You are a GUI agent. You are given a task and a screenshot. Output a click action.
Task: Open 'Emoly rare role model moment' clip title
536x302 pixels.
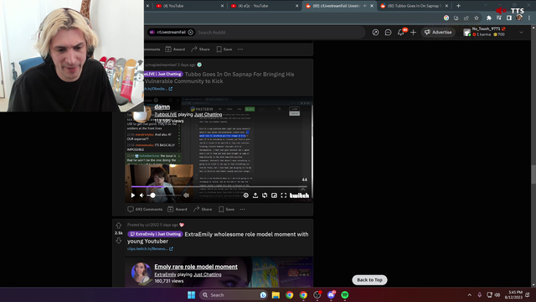(x=196, y=267)
